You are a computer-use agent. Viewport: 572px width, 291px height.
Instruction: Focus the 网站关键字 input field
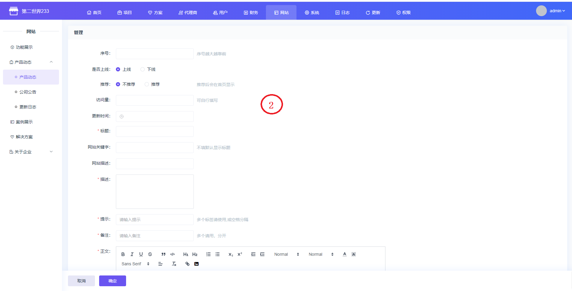pos(155,148)
